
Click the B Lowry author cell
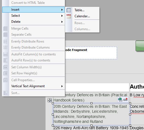(x=137, y=98)
